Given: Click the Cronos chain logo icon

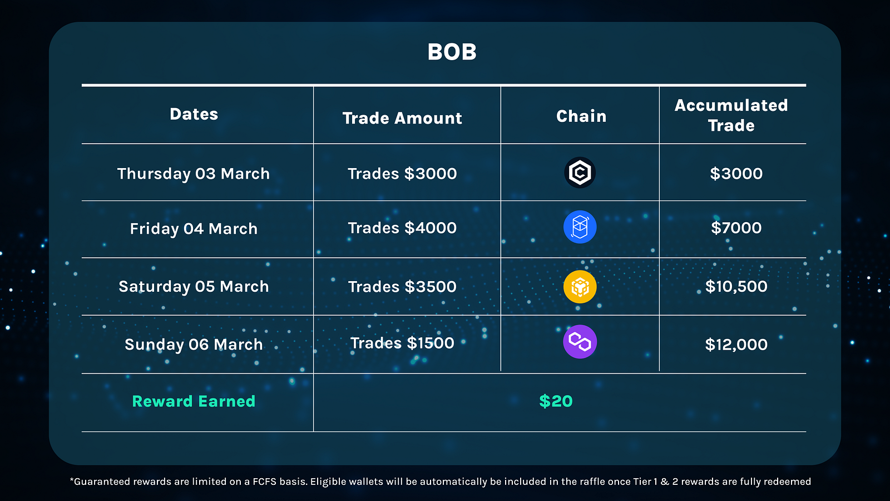Looking at the screenshot, I should pyautogui.click(x=580, y=173).
